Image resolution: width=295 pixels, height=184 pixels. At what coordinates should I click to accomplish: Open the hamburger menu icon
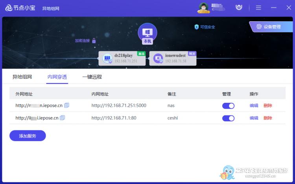(258, 7)
